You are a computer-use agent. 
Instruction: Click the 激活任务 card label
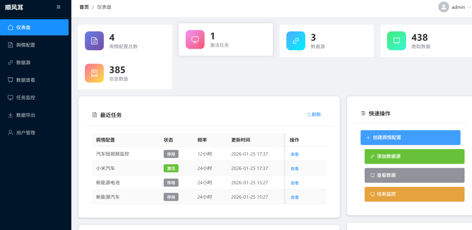(x=219, y=45)
